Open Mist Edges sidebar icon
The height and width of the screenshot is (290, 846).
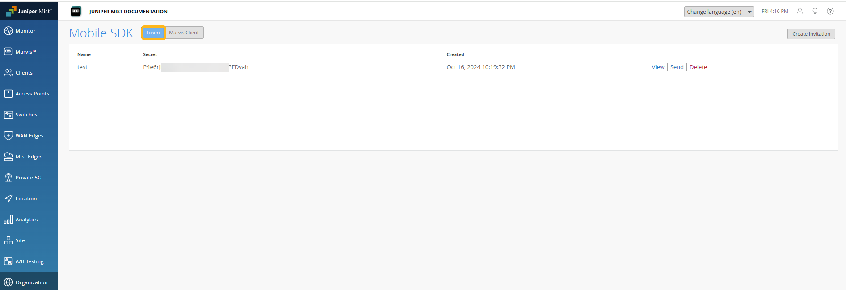(x=8, y=157)
